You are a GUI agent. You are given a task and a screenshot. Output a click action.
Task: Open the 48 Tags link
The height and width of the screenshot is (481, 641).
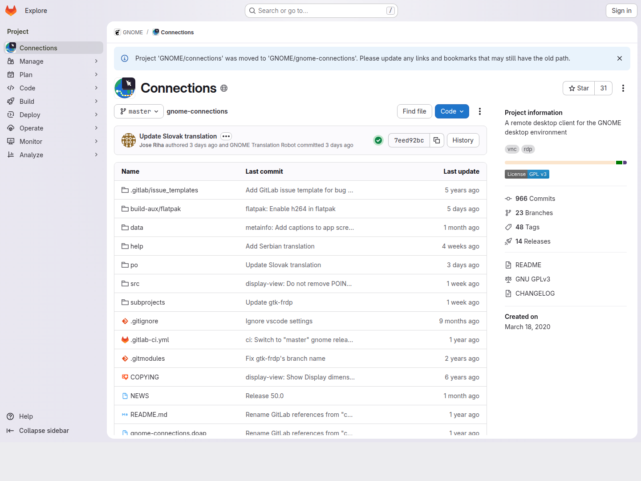(527, 227)
